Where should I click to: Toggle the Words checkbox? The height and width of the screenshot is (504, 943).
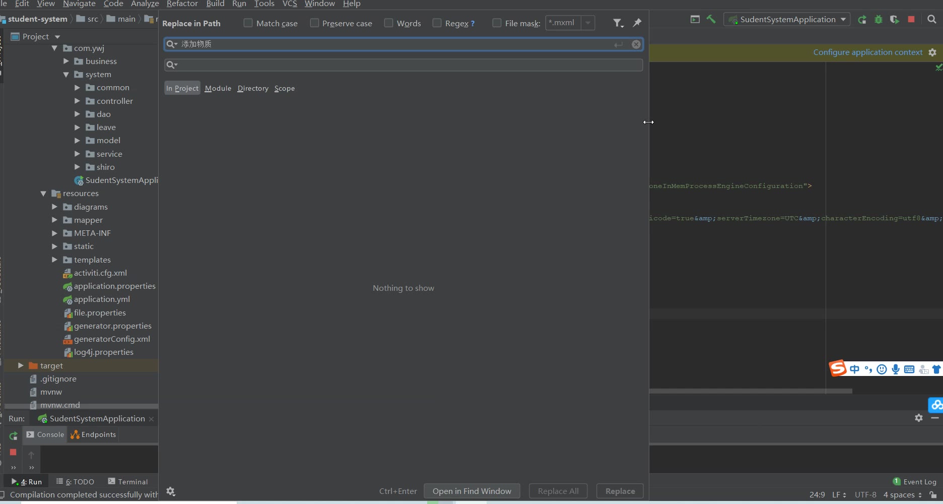388,23
